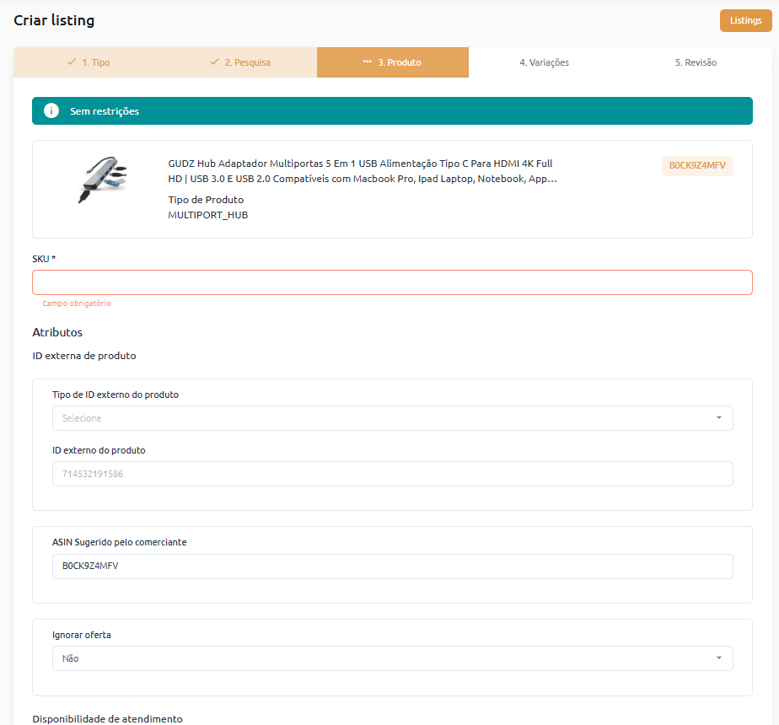The image size is (779, 725).
Task: Click the ASIN Sugerido pelo comerciante field
Action: click(392, 567)
